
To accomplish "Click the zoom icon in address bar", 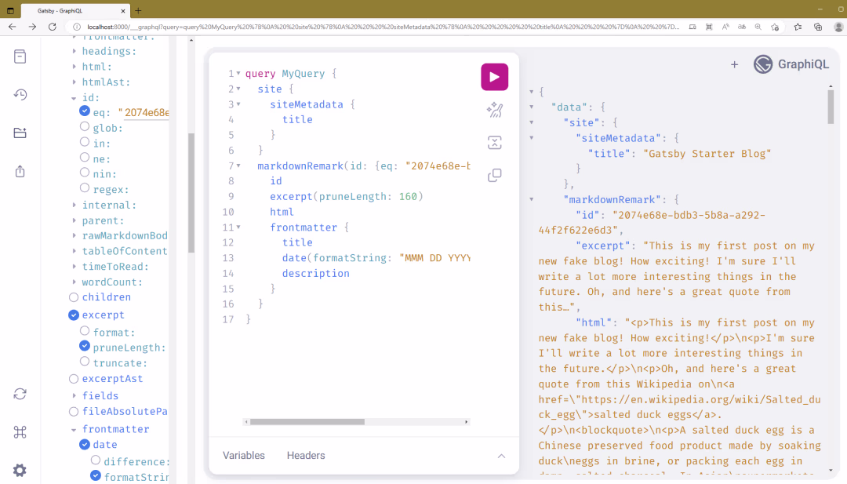I will (x=758, y=27).
